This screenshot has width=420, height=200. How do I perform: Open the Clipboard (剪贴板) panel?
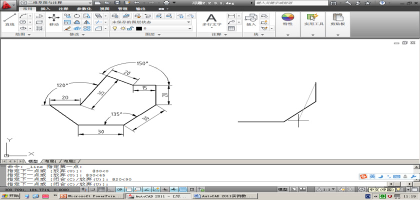[x=337, y=19]
